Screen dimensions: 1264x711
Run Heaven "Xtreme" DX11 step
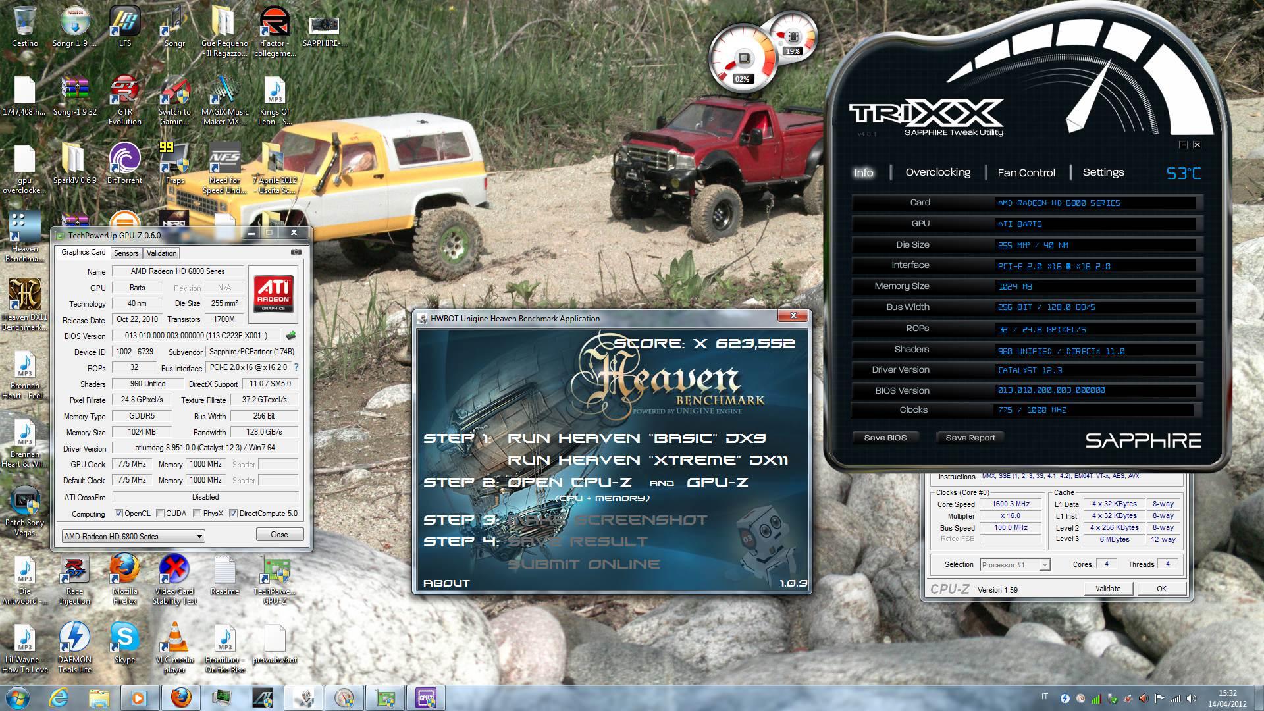click(648, 460)
